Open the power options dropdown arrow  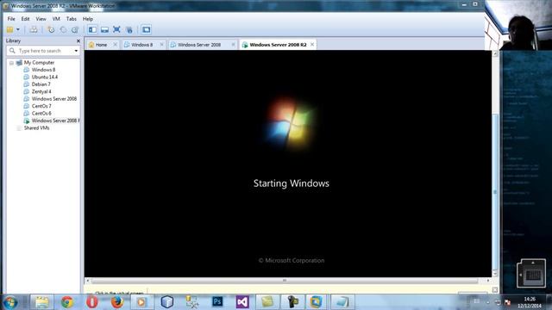coord(18,30)
